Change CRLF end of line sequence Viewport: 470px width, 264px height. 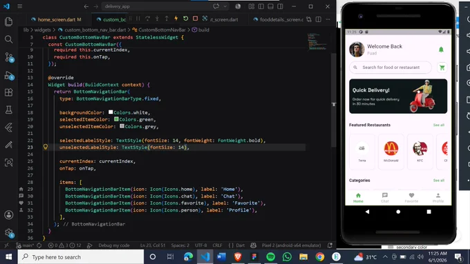(x=217, y=245)
